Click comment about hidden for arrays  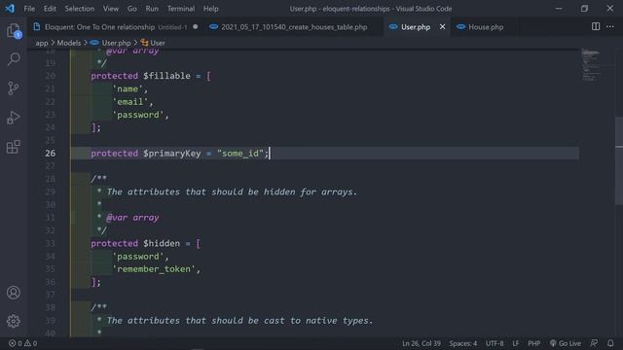(x=232, y=192)
